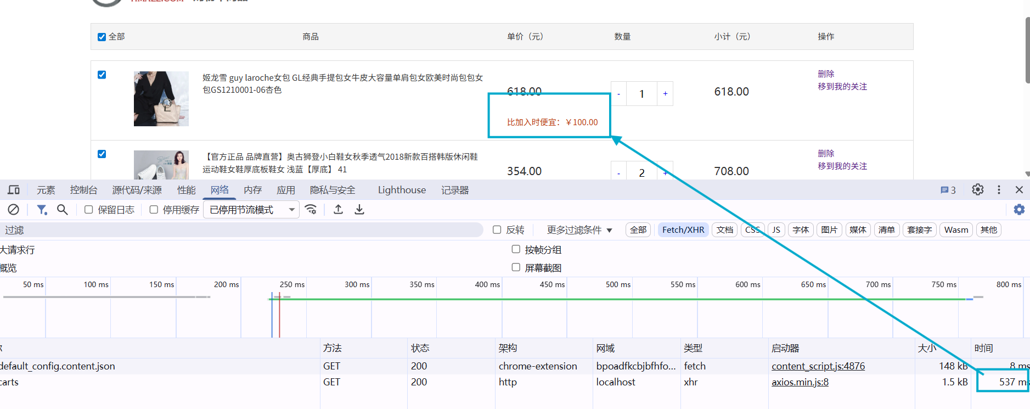Image resolution: width=1030 pixels, height=409 pixels.
Task: Open the Lighthouse tab
Action: [402, 190]
